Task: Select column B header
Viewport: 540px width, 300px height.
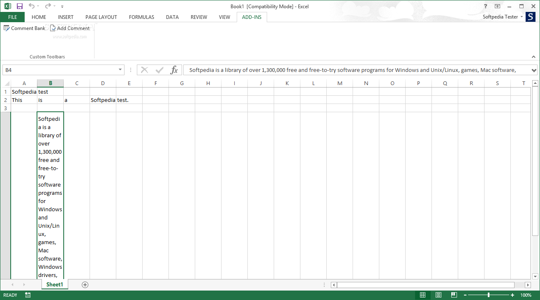Action: coord(50,83)
